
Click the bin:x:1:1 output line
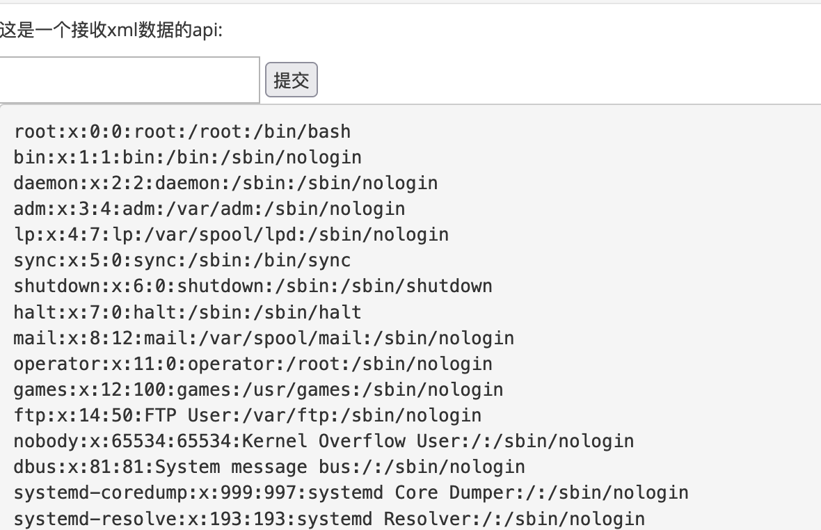point(187,157)
